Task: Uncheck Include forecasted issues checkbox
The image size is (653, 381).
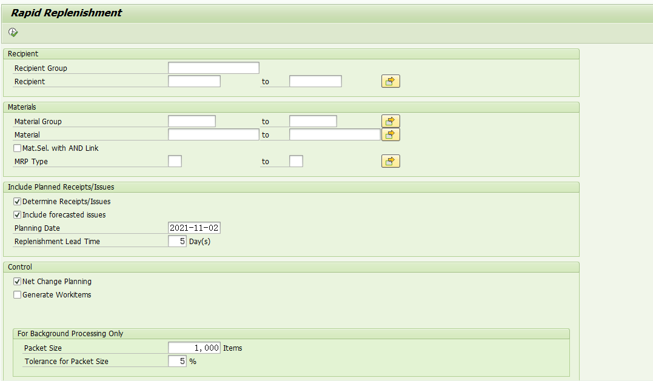Action: (x=18, y=214)
